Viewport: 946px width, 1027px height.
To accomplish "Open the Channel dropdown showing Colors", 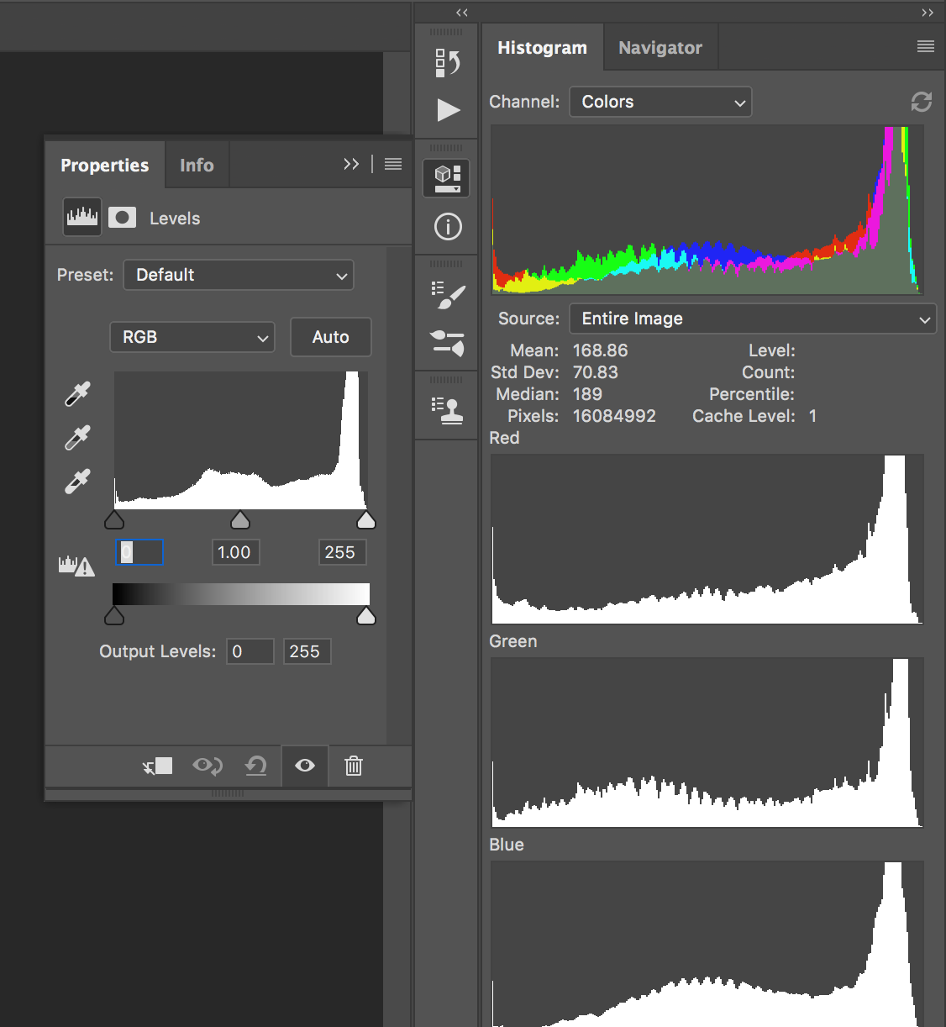I will [660, 102].
